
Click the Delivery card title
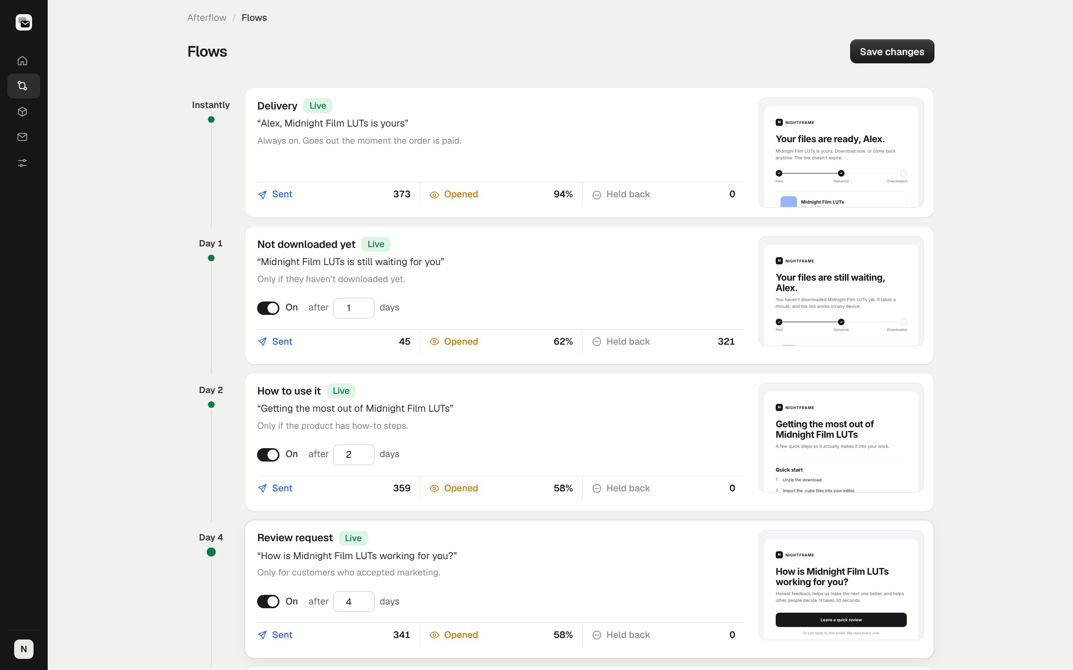point(277,106)
